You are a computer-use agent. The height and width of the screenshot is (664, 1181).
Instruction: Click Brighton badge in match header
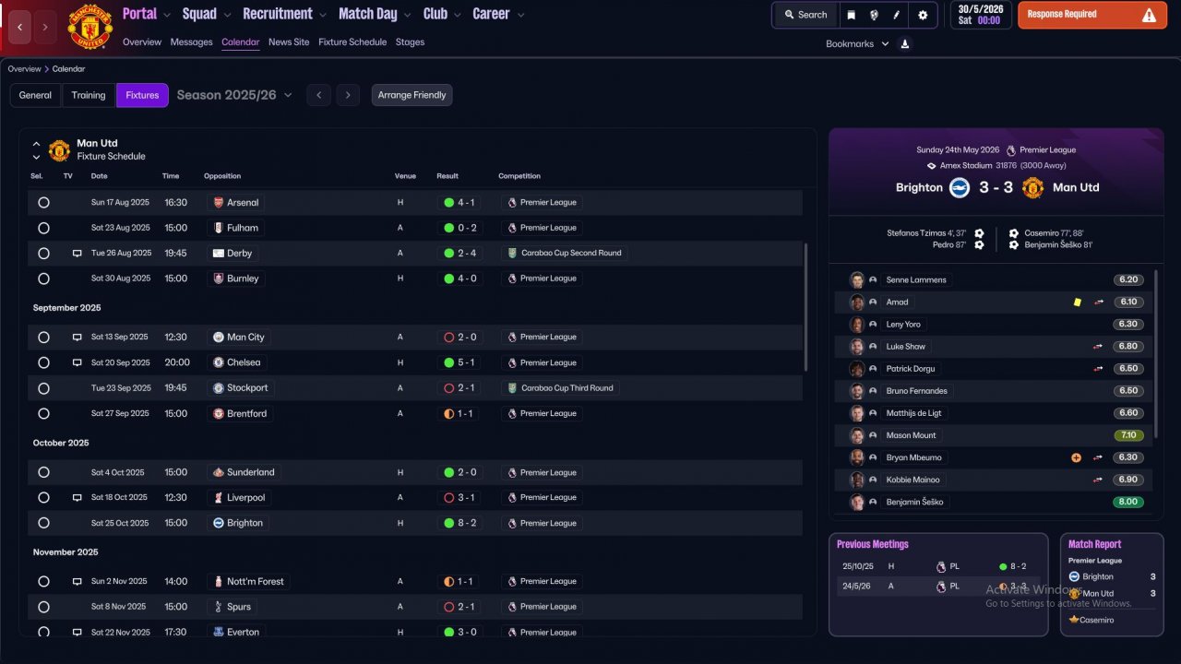[960, 187]
